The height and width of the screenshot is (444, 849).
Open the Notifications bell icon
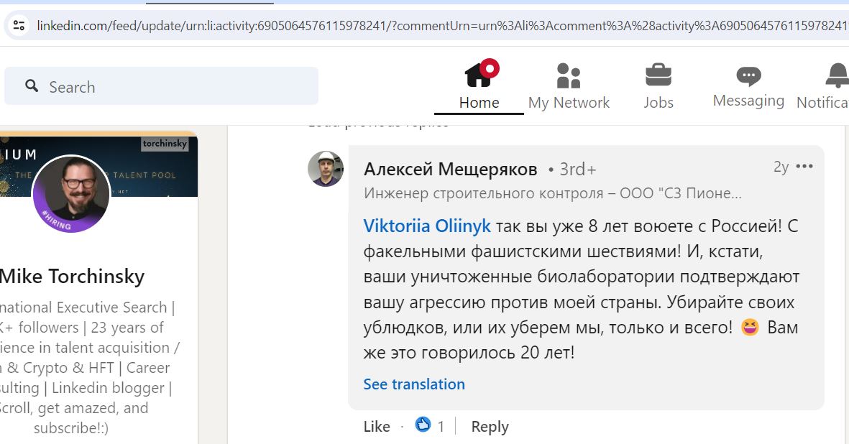tap(837, 75)
